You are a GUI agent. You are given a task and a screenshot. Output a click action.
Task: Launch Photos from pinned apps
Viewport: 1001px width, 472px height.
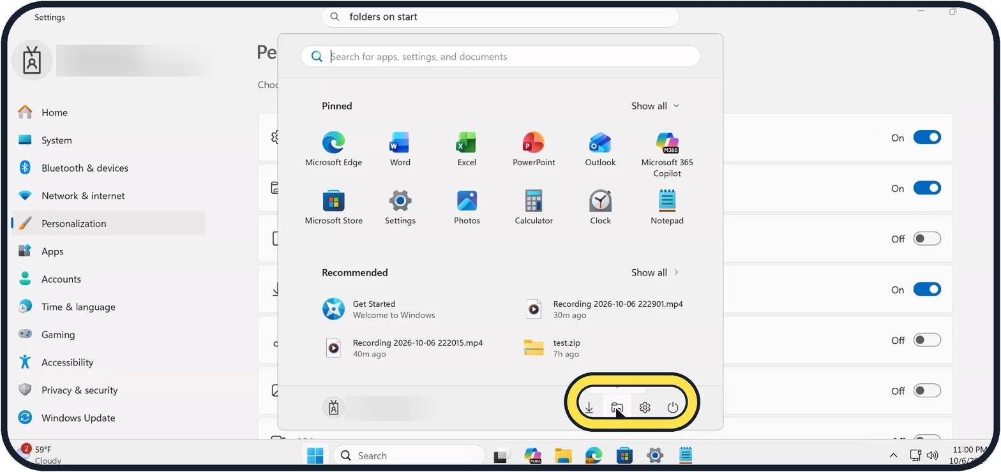[467, 207]
